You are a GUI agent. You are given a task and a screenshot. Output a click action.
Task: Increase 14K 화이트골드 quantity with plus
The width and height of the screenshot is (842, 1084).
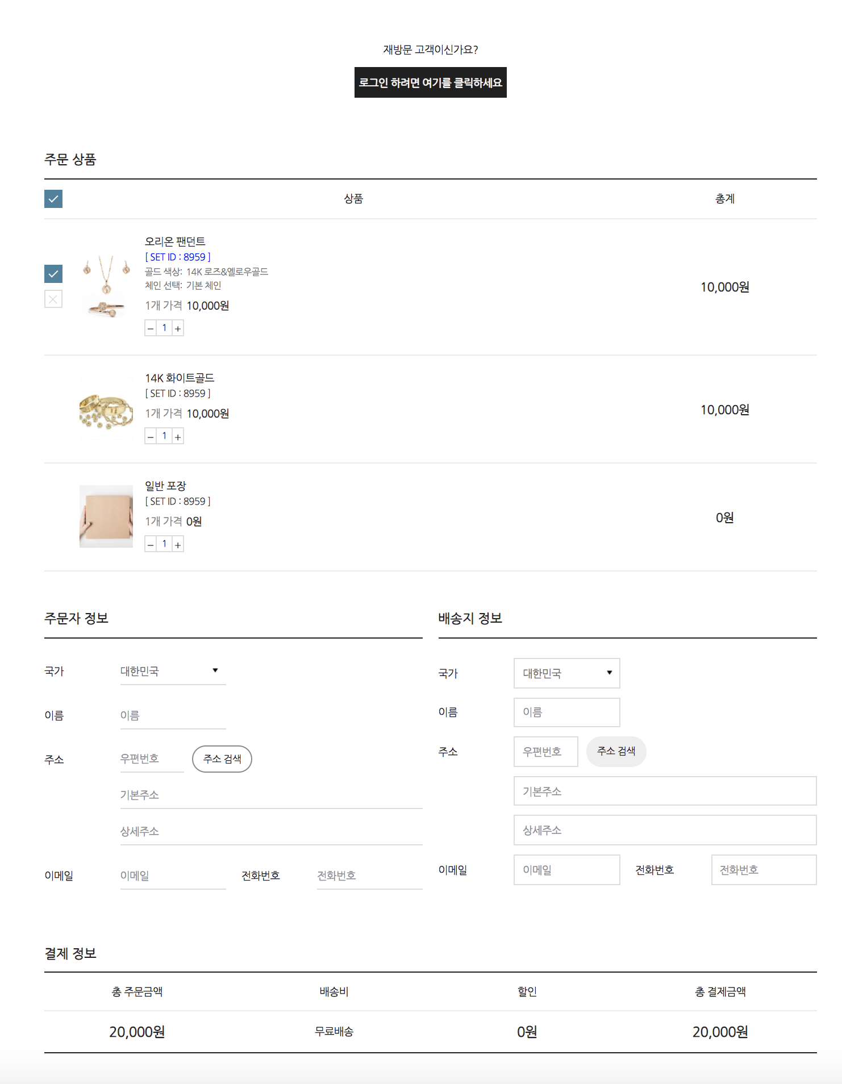[178, 436]
